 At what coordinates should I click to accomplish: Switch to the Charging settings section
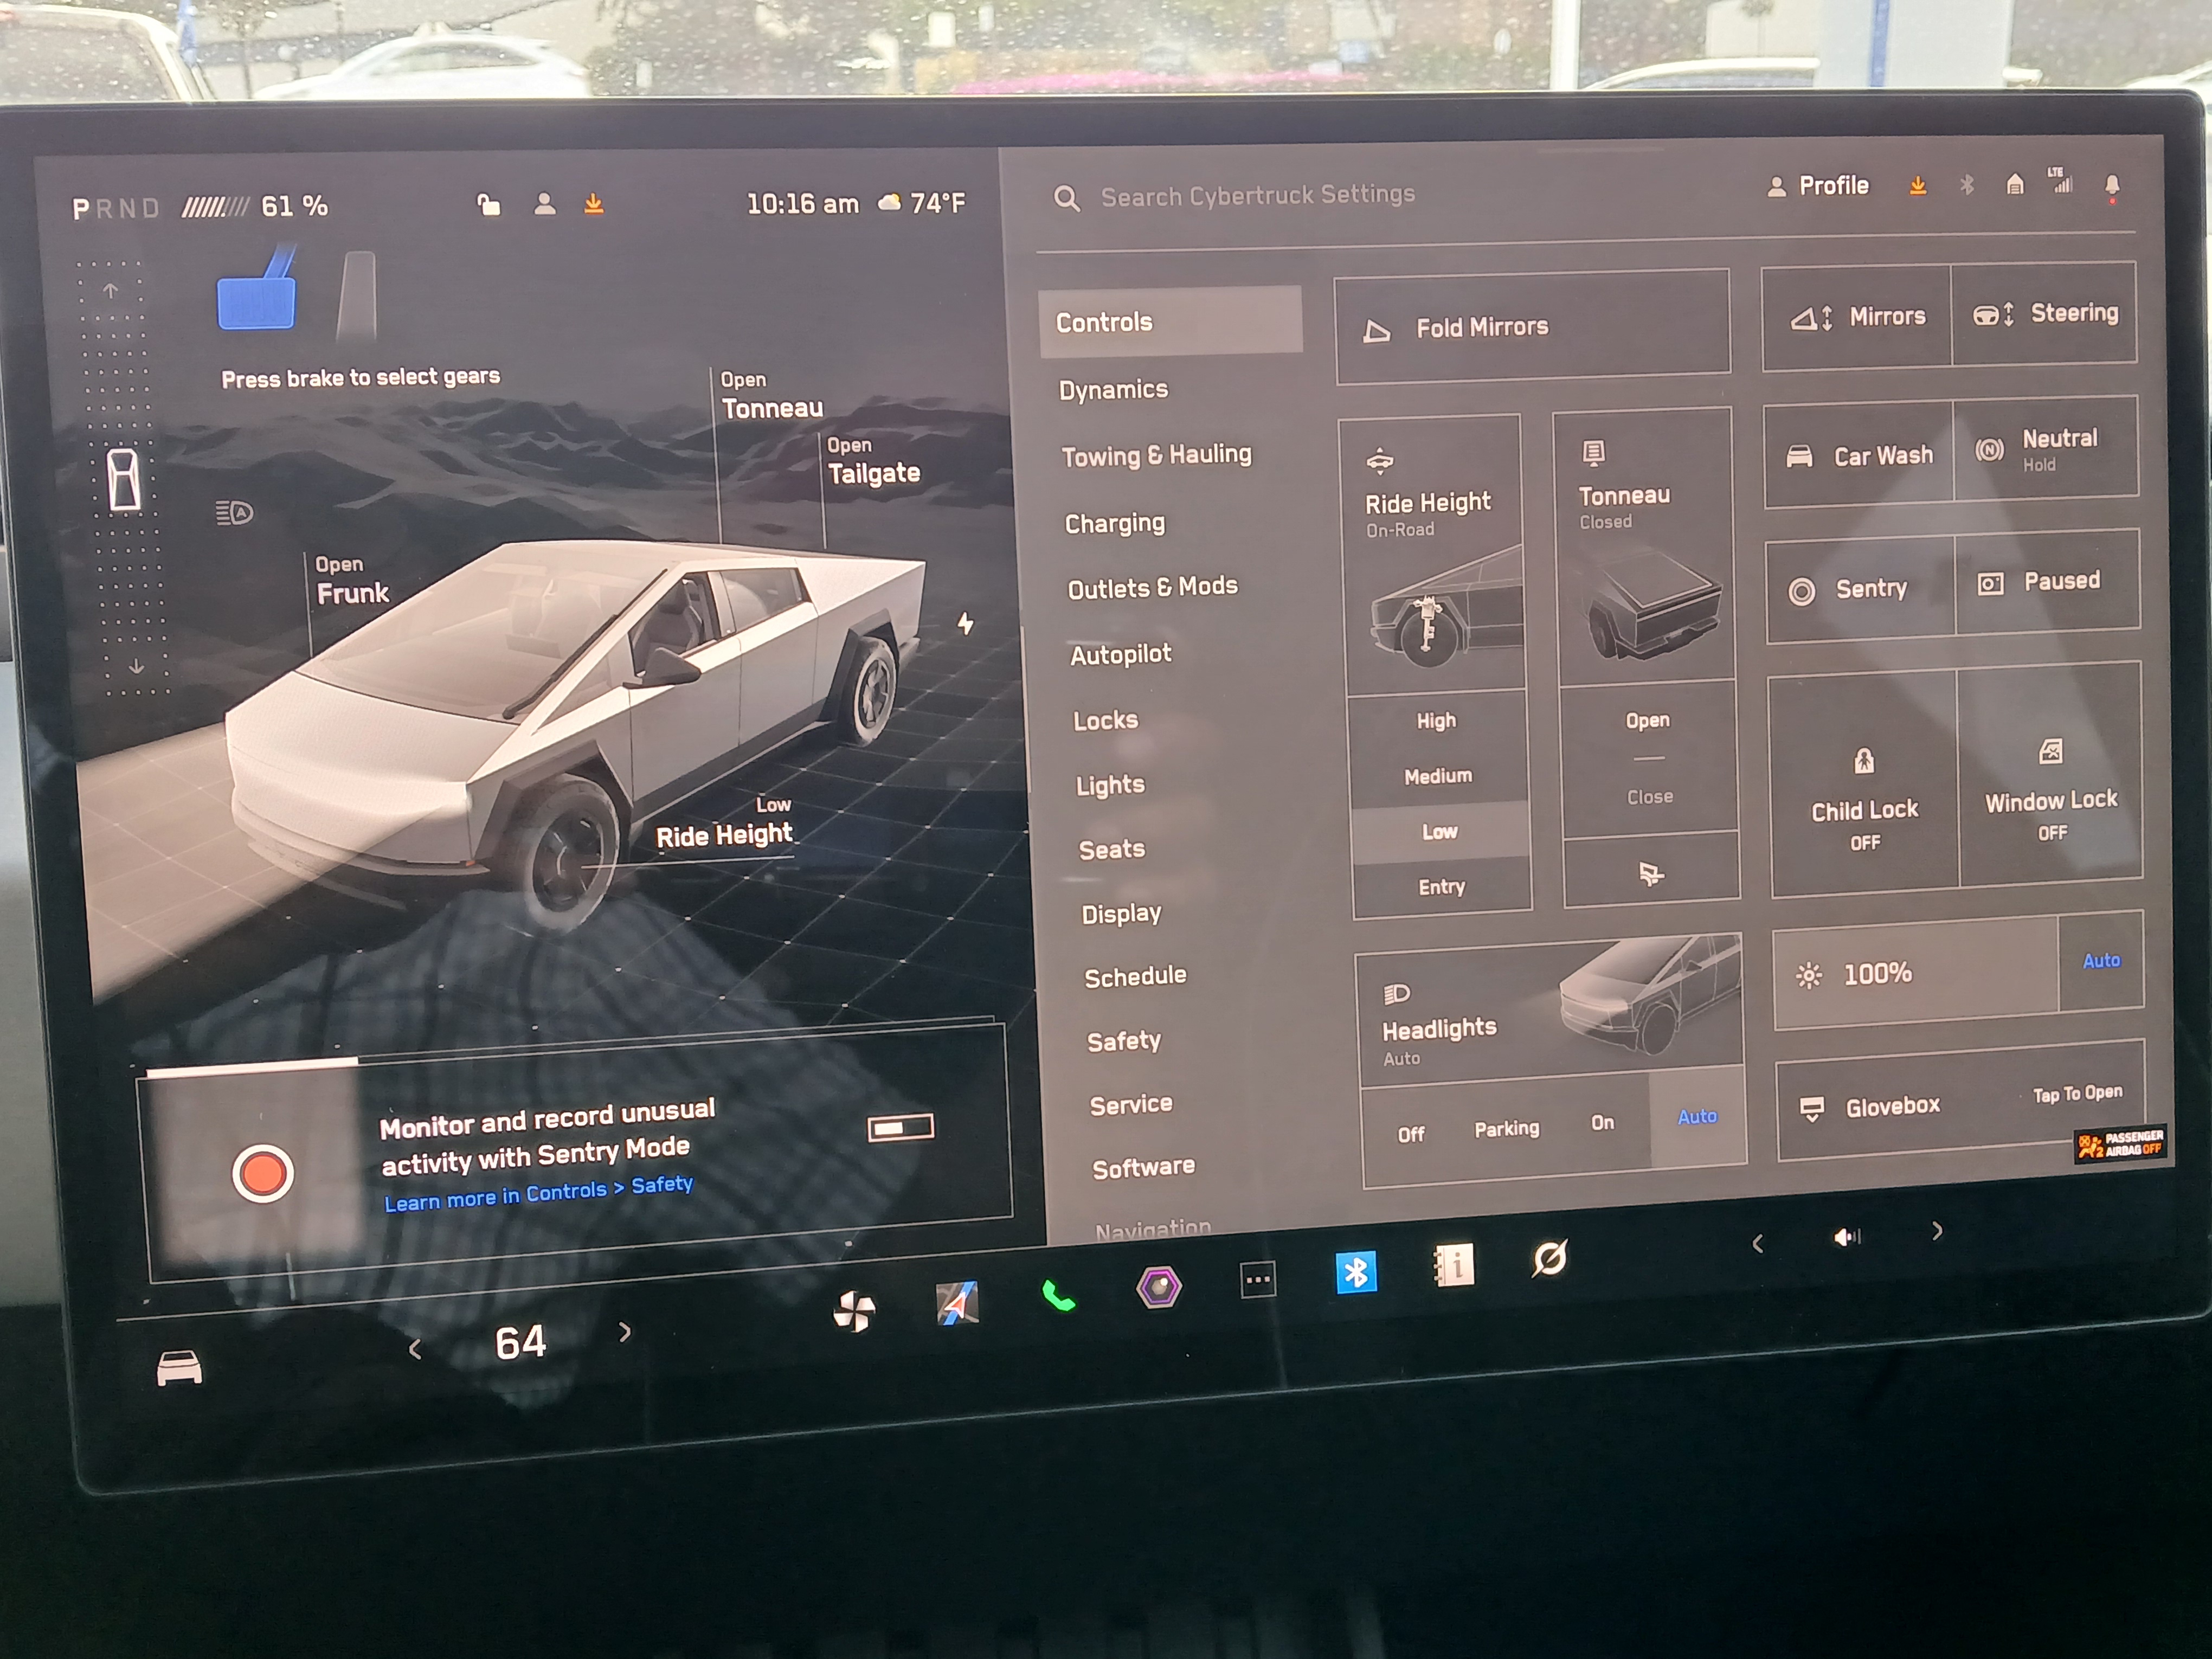[x=1115, y=523]
